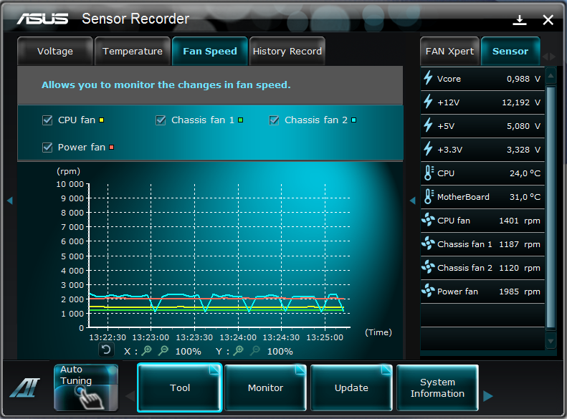Click the Power fan icon in sensor list

[428, 290]
